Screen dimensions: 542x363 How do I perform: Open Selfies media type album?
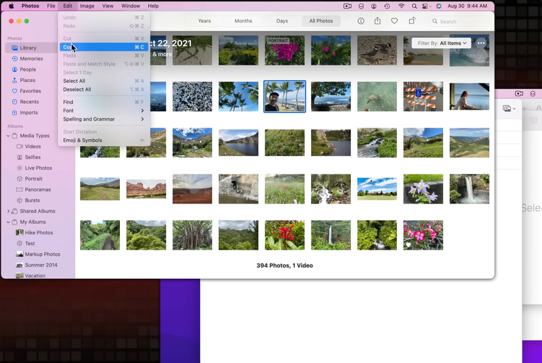33,157
